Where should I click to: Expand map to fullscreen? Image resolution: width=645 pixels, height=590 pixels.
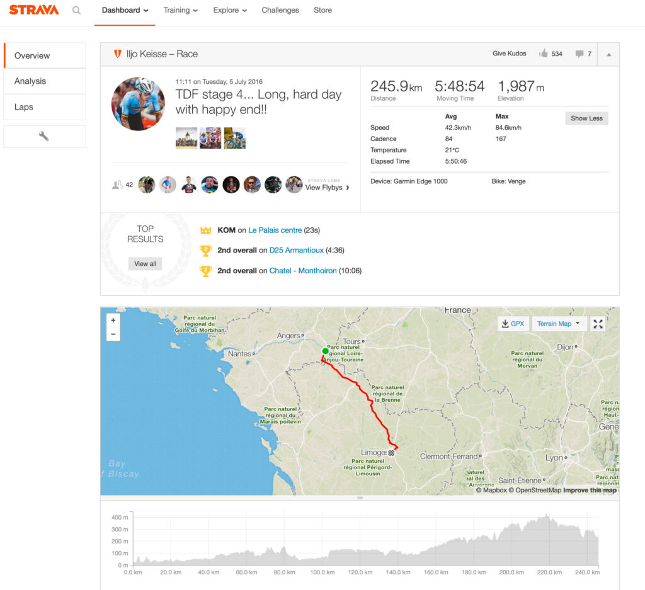pyautogui.click(x=598, y=324)
